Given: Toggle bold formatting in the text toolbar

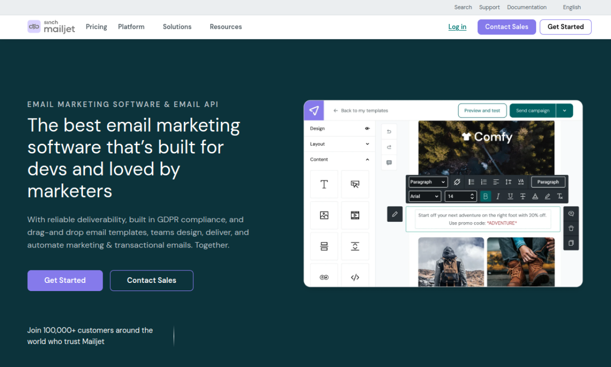Looking at the screenshot, I should pos(485,196).
